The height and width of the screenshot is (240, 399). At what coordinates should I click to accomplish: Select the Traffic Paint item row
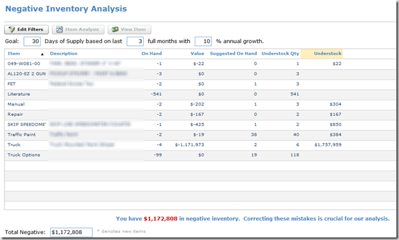(x=200, y=134)
